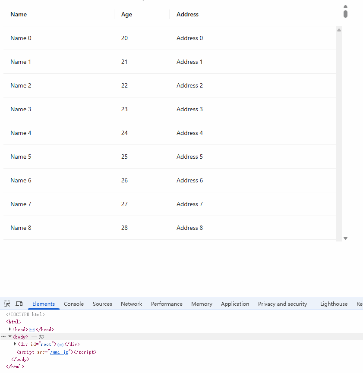
Task: Select the inspect element tool
Action: (6, 303)
